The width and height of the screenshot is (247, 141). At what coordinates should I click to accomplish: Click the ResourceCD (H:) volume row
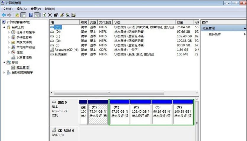click(x=64, y=50)
